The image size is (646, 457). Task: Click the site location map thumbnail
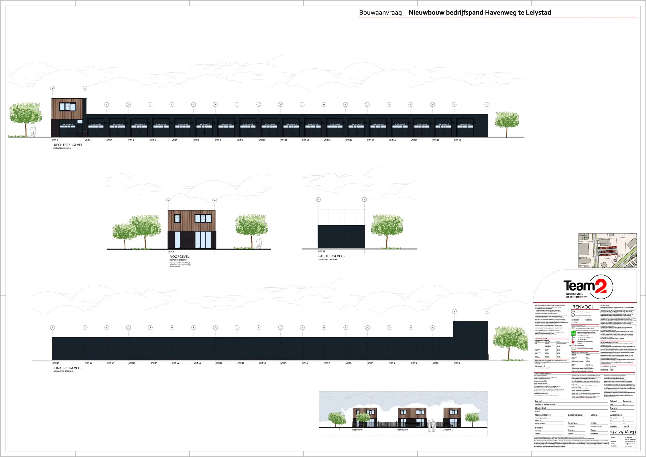click(607, 250)
